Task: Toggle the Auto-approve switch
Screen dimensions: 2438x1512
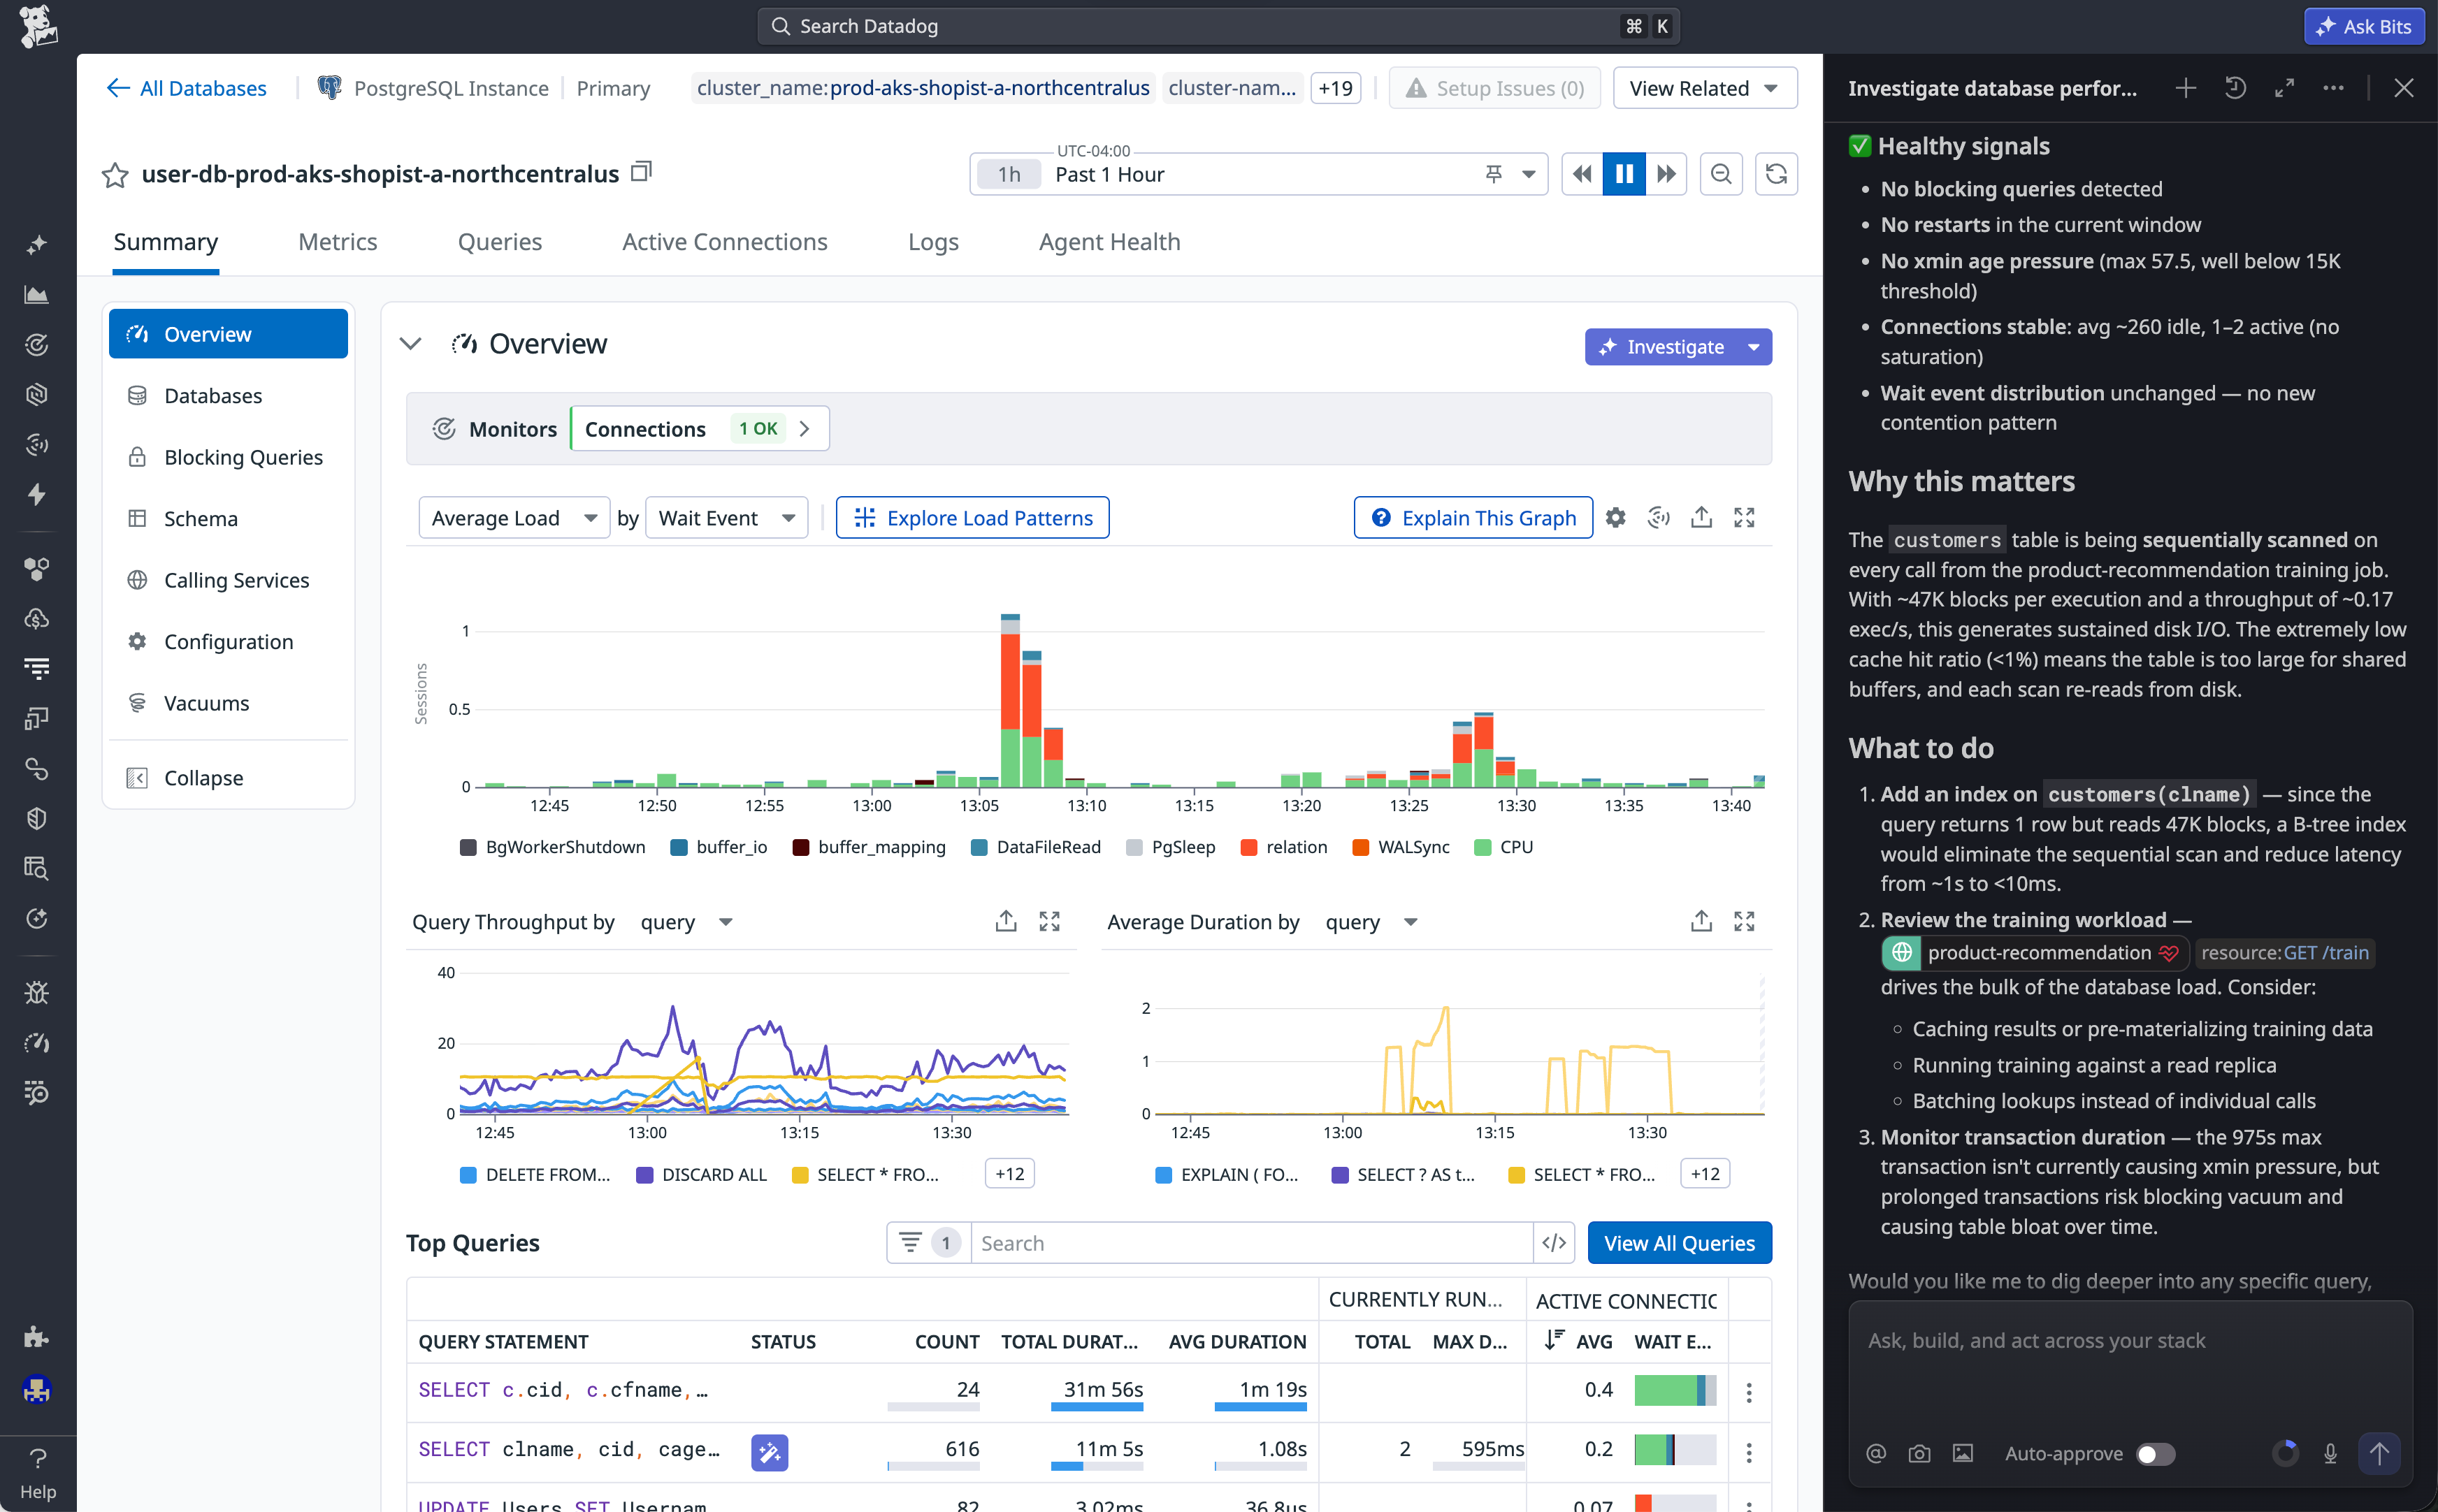Action: 2156,1454
